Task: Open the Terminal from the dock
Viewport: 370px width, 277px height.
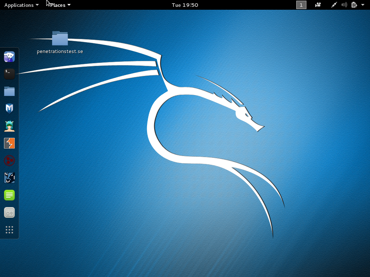Action: point(9,74)
